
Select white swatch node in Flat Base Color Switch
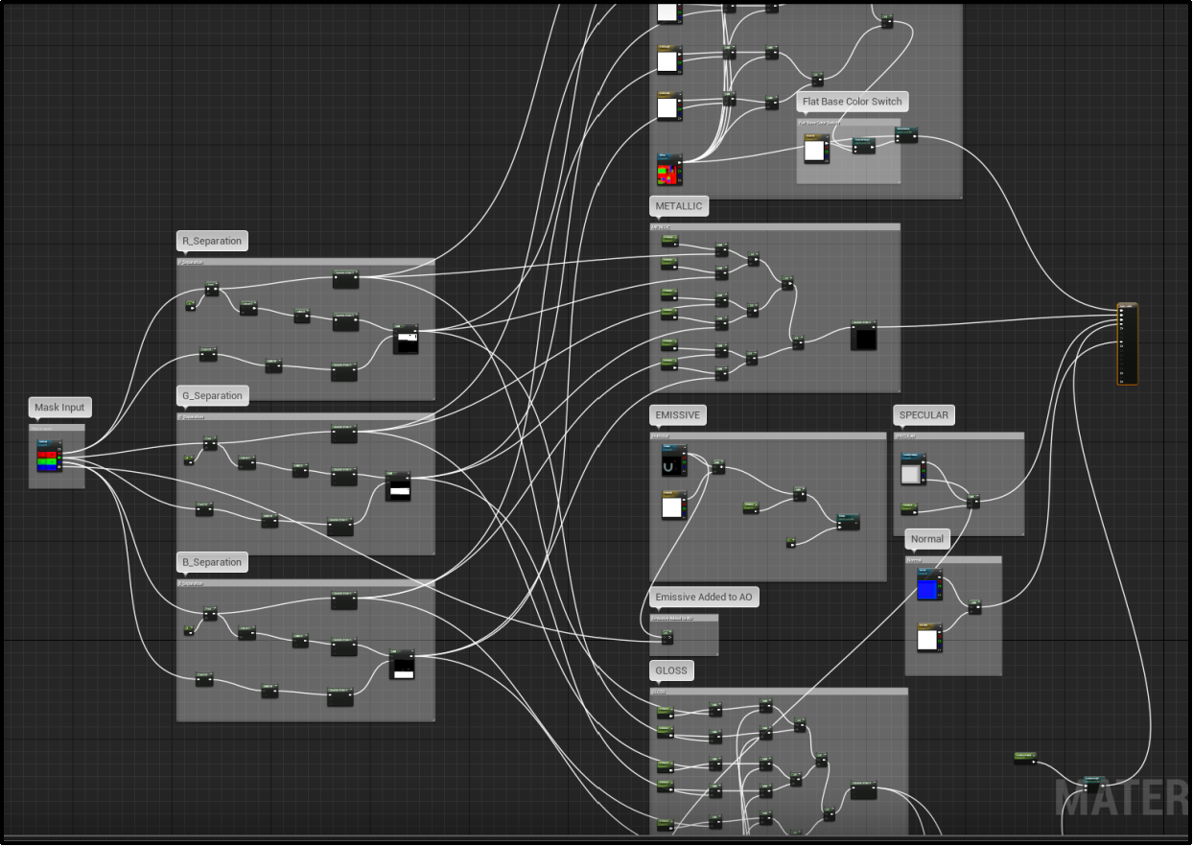(815, 148)
